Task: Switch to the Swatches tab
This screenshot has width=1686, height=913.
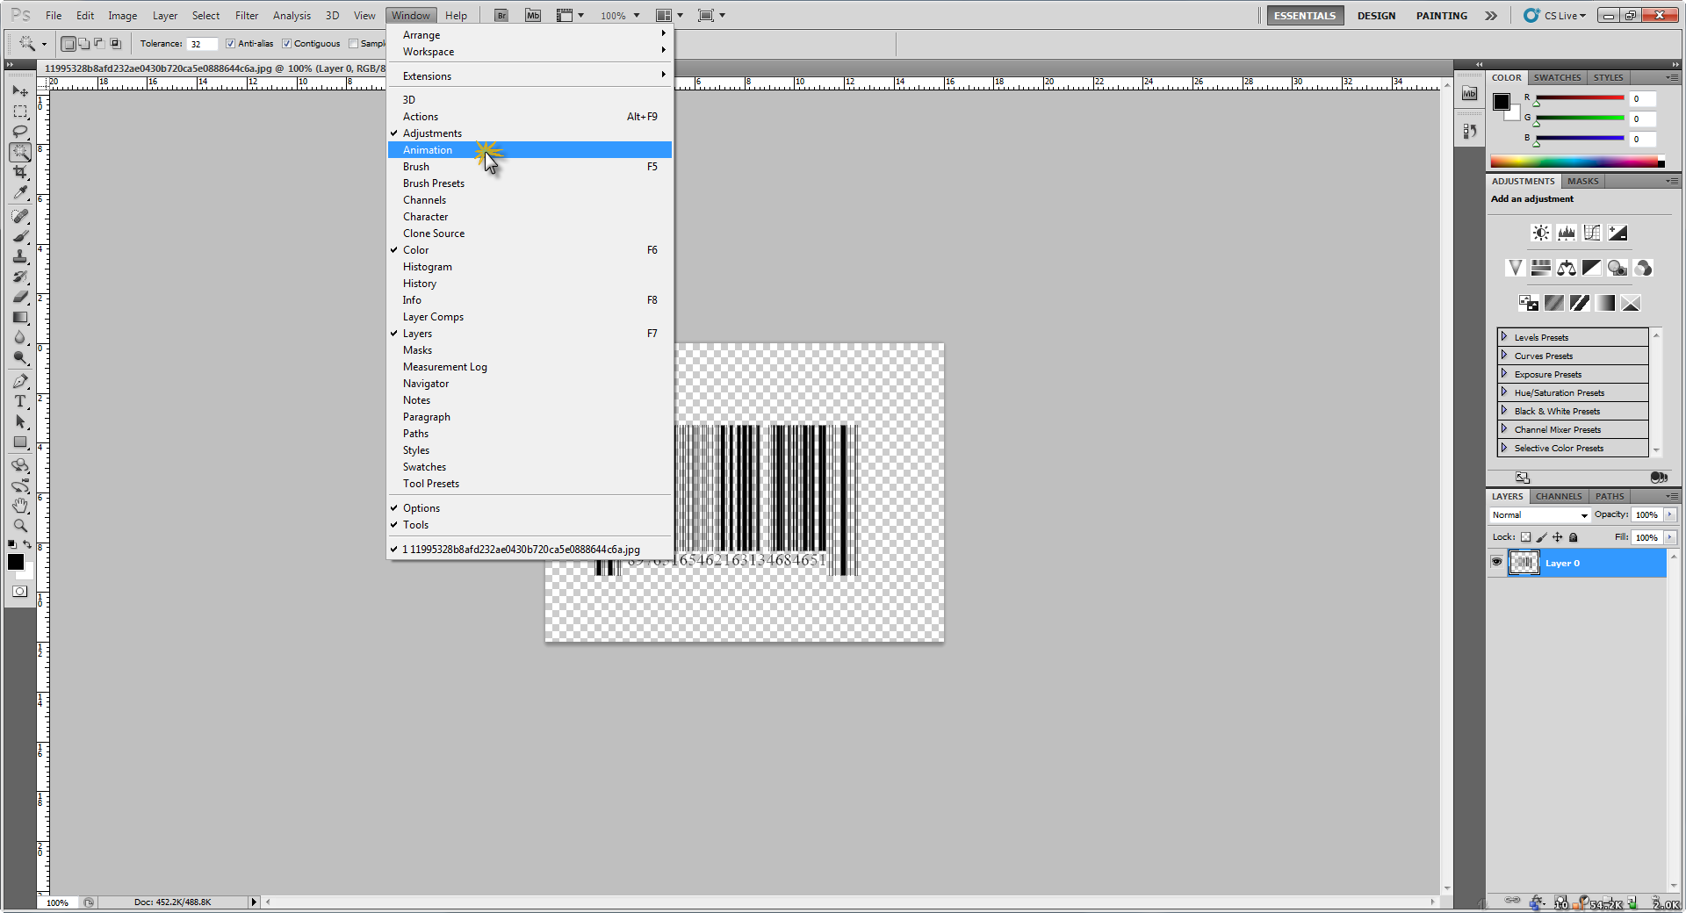Action: [1557, 77]
